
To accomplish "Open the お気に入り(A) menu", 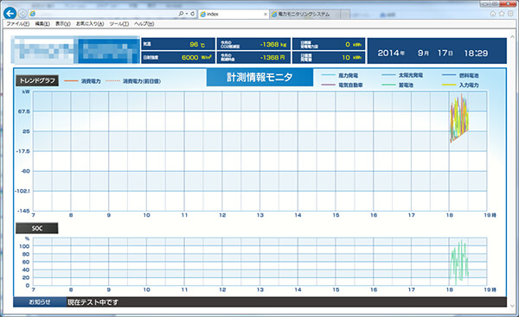I will click(x=90, y=24).
